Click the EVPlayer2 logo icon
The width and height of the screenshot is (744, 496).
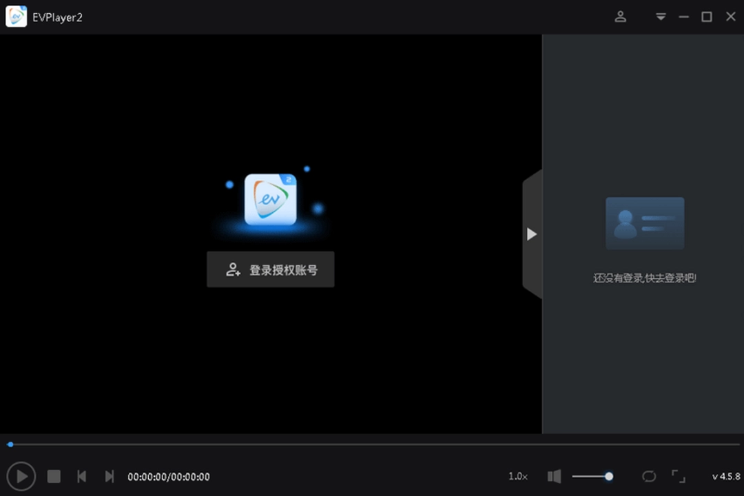(x=16, y=16)
